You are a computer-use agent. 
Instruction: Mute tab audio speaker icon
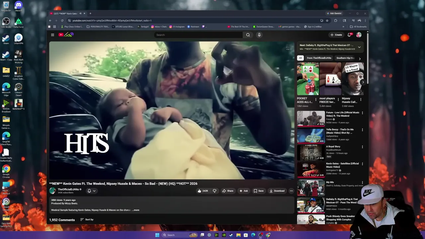click(80, 14)
